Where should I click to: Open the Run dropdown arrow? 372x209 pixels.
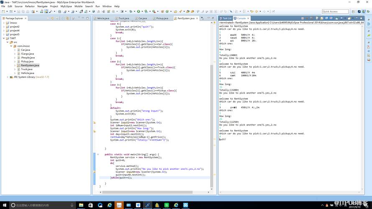[142, 11]
